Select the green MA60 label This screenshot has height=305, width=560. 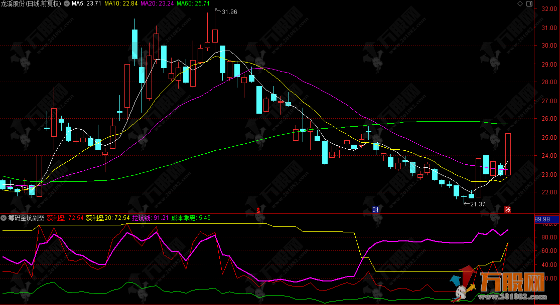(x=190, y=4)
